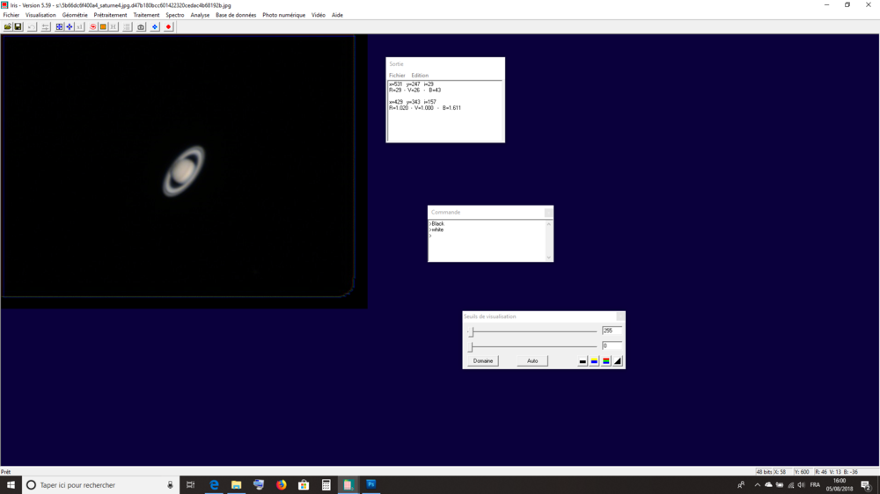Open the Base de données menu
Image resolution: width=880 pixels, height=494 pixels.
tap(236, 15)
